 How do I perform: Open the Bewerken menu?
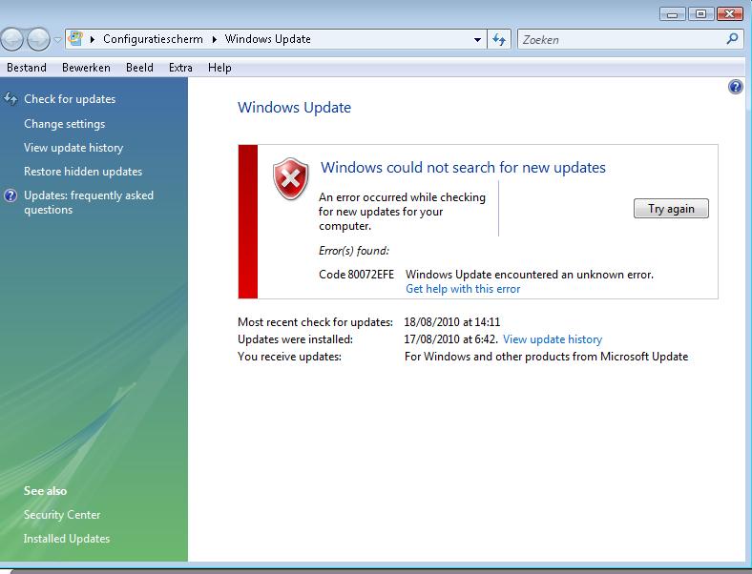tap(86, 68)
